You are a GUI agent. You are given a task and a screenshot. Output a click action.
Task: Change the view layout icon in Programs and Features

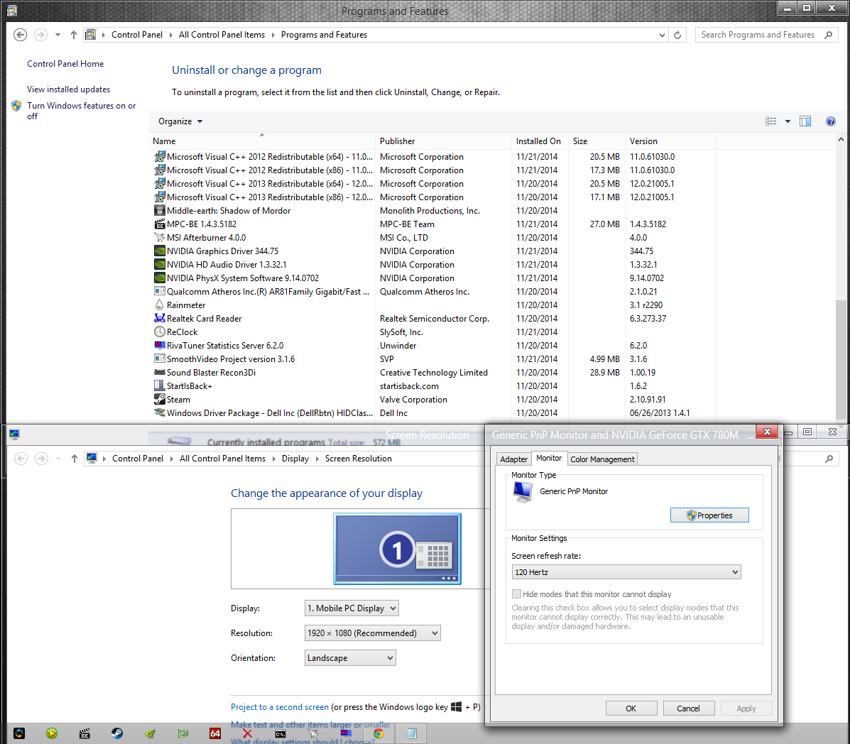point(771,121)
